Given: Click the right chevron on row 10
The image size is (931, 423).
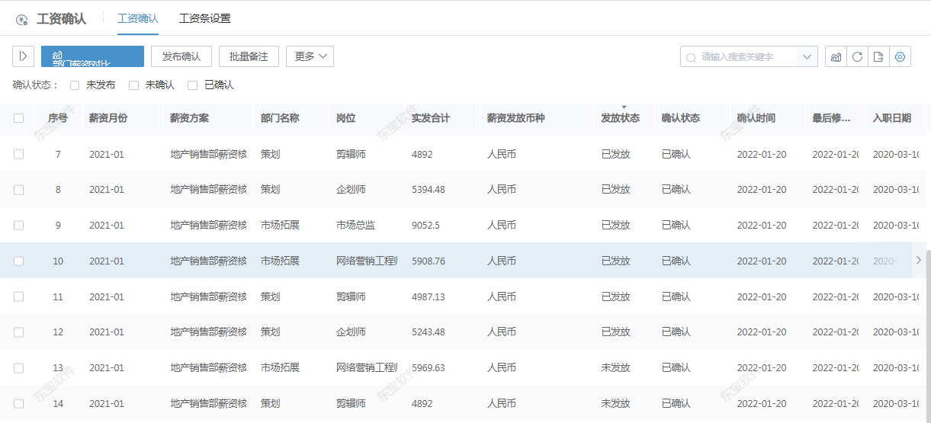Looking at the screenshot, I should (918, 261).
